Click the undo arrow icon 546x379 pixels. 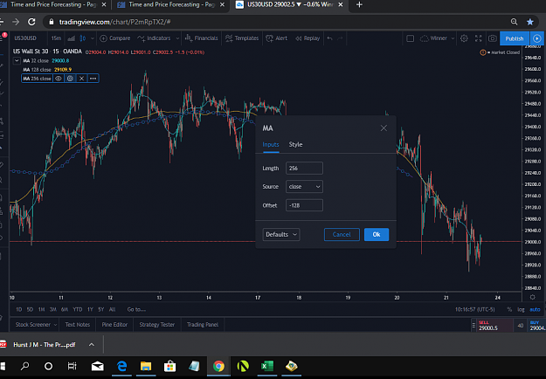click(x=329, y=38)
